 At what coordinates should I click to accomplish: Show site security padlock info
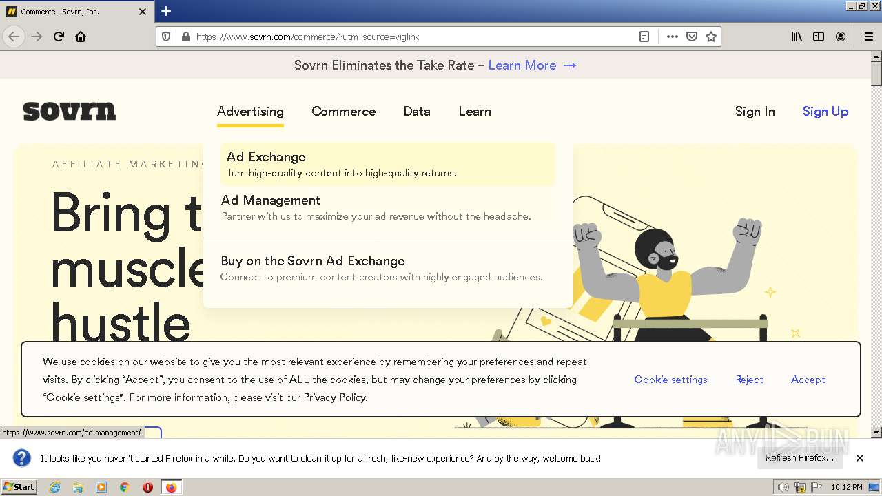tap(185, 37)
